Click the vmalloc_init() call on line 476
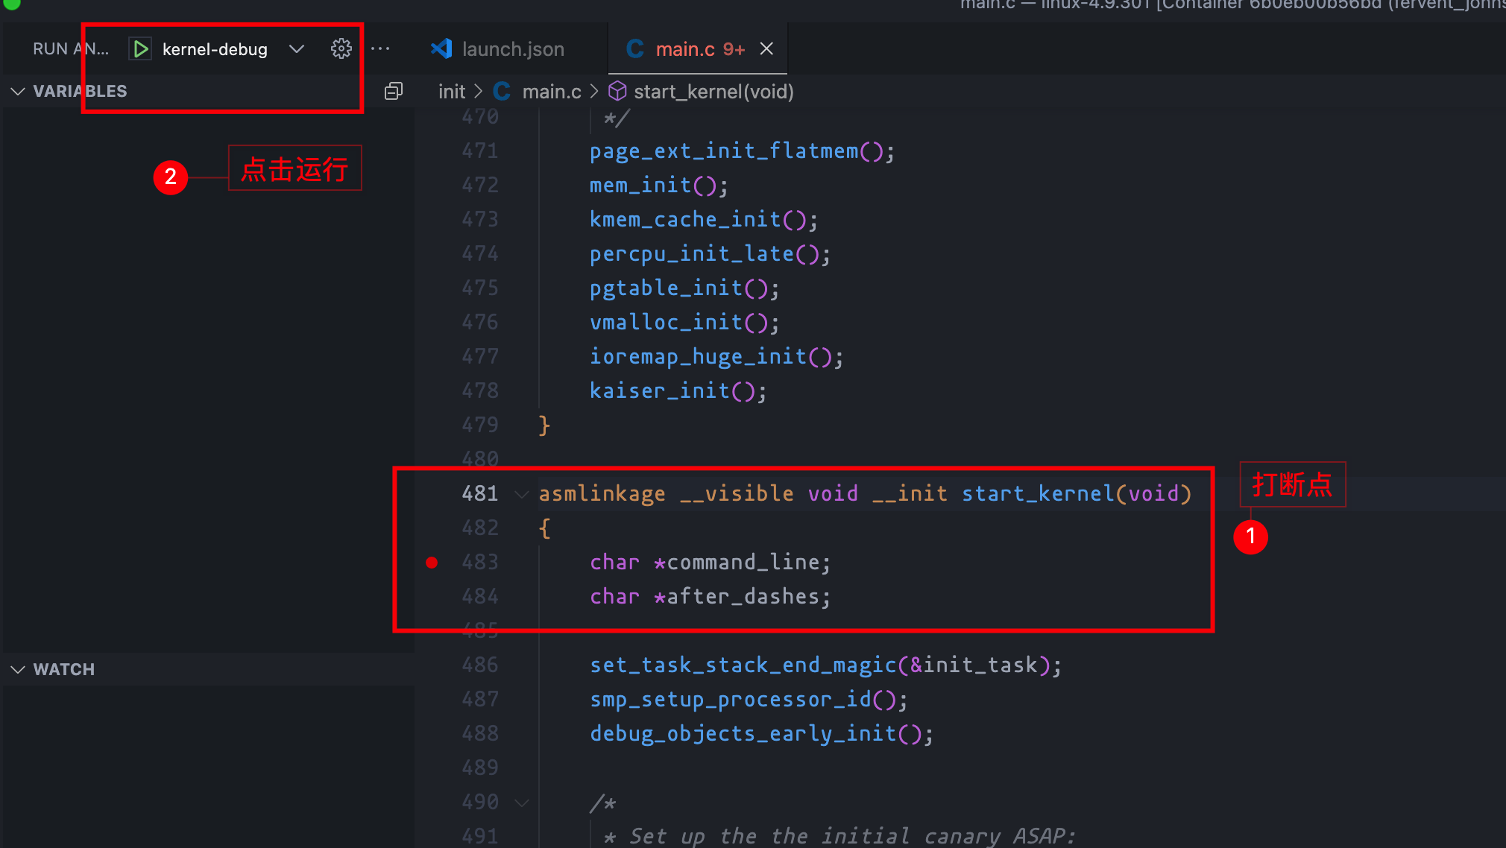 [x=684, y=323]
